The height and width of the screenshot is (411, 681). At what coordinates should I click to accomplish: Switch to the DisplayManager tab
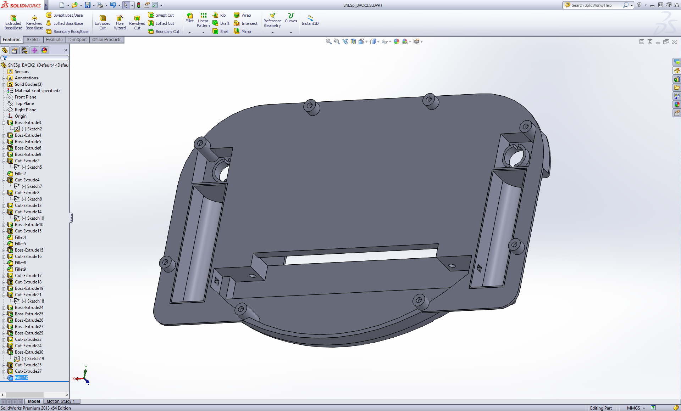[44, 50]
